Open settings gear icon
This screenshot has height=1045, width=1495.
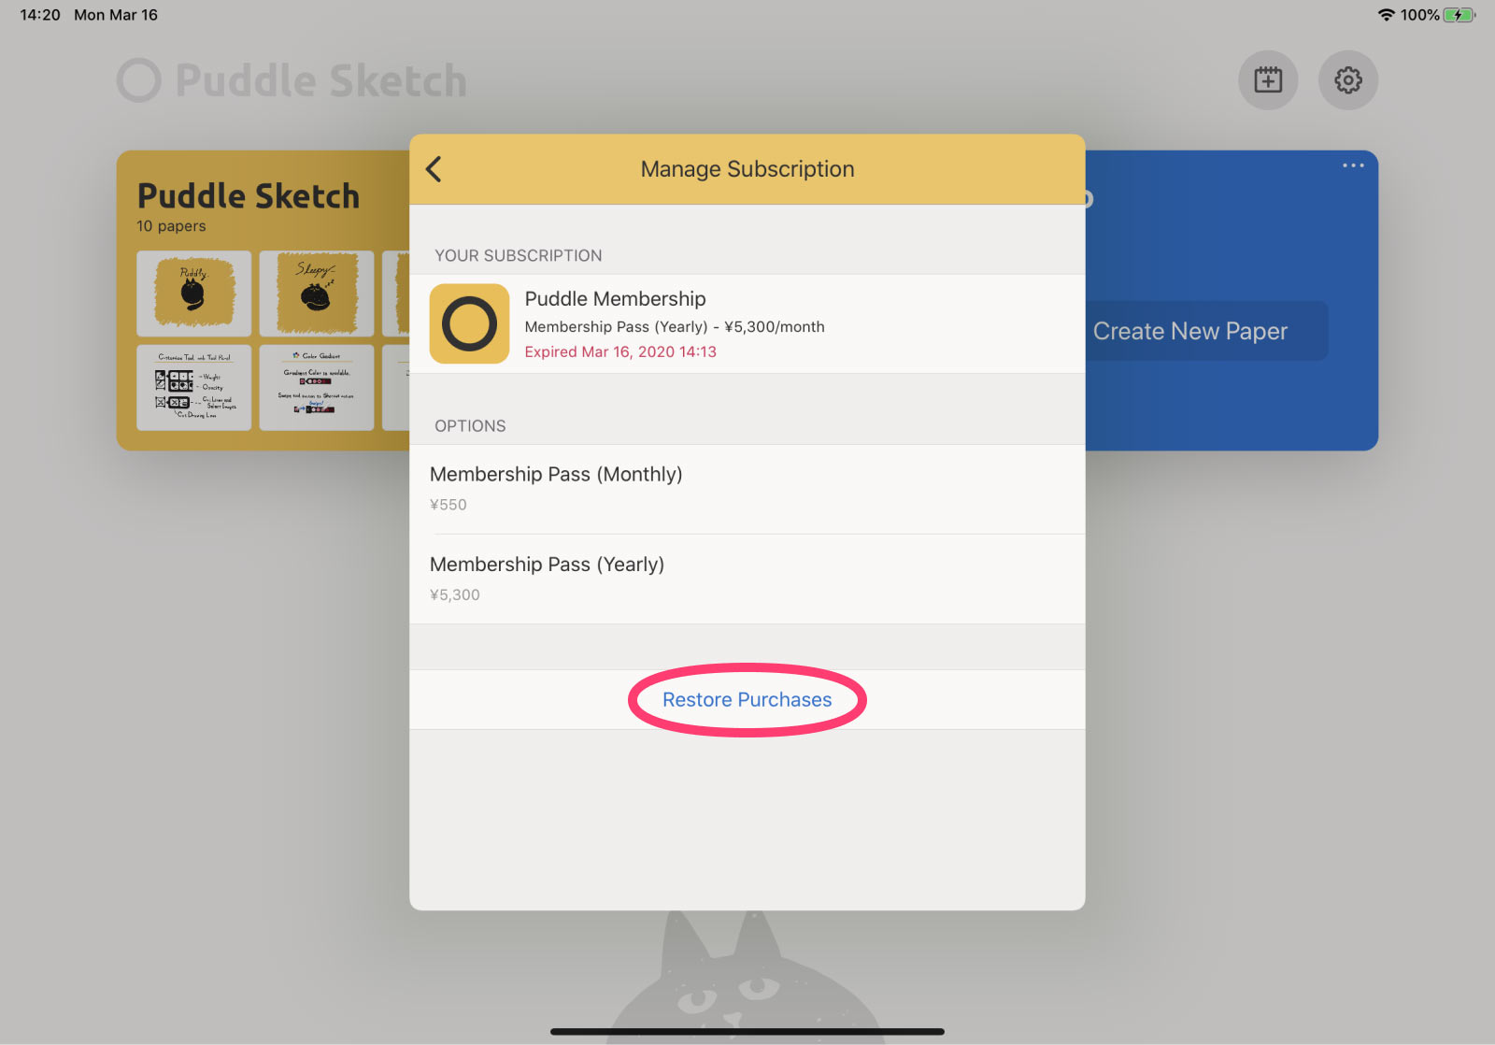click(x=1348, y=80)
